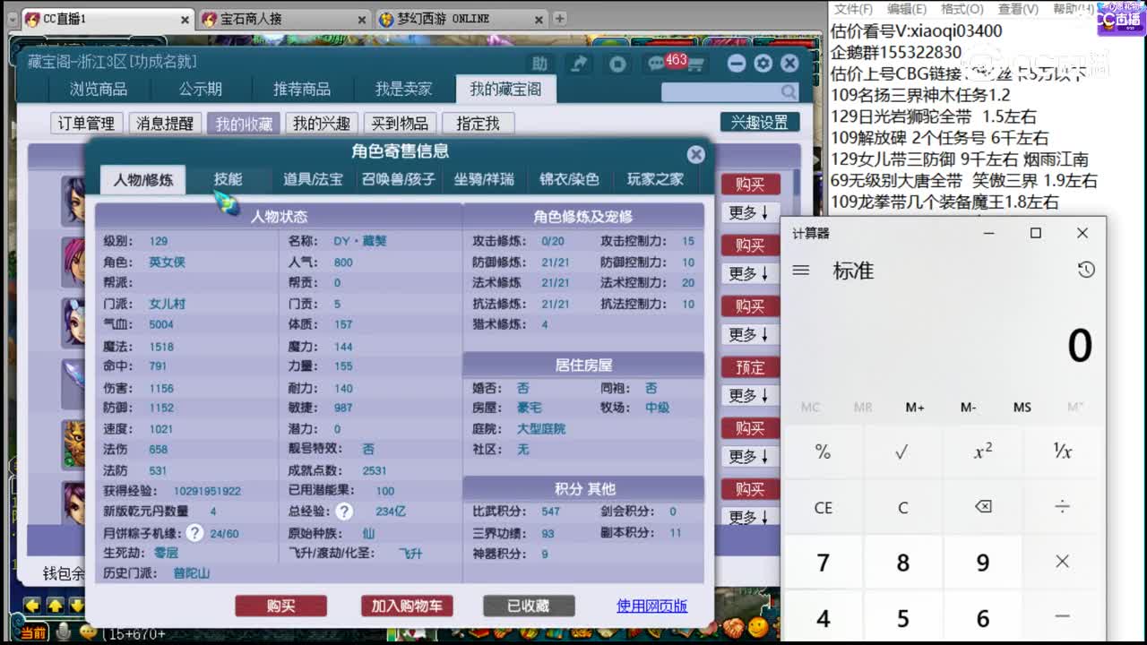Click 加入购物车 button

(x=407, y=606)
